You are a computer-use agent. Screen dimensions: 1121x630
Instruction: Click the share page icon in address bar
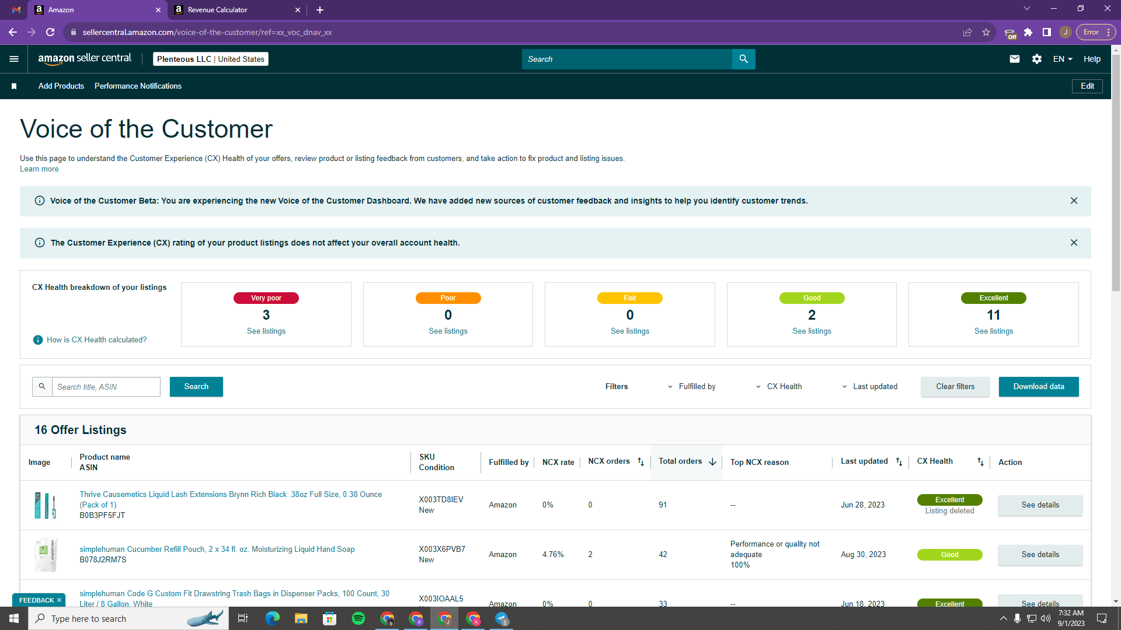point(967,32)
